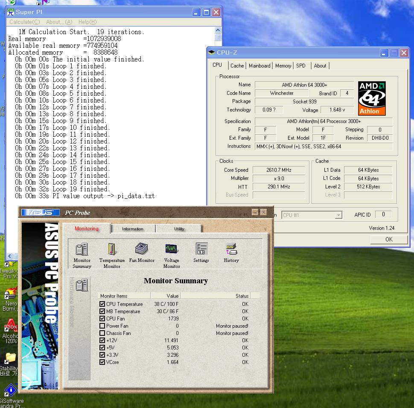Image resolution: width=414 pixels, height=408 pixels.
Task: Click 'PI value output -> pi_data.txt' line
Action: click(103, 196)
